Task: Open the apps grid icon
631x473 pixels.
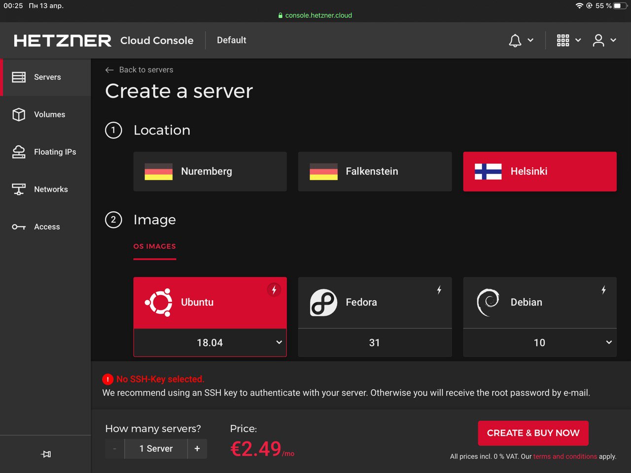Action: 563,40
